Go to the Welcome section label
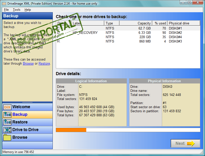The image size is (205, 156). (x=21, y=107)
